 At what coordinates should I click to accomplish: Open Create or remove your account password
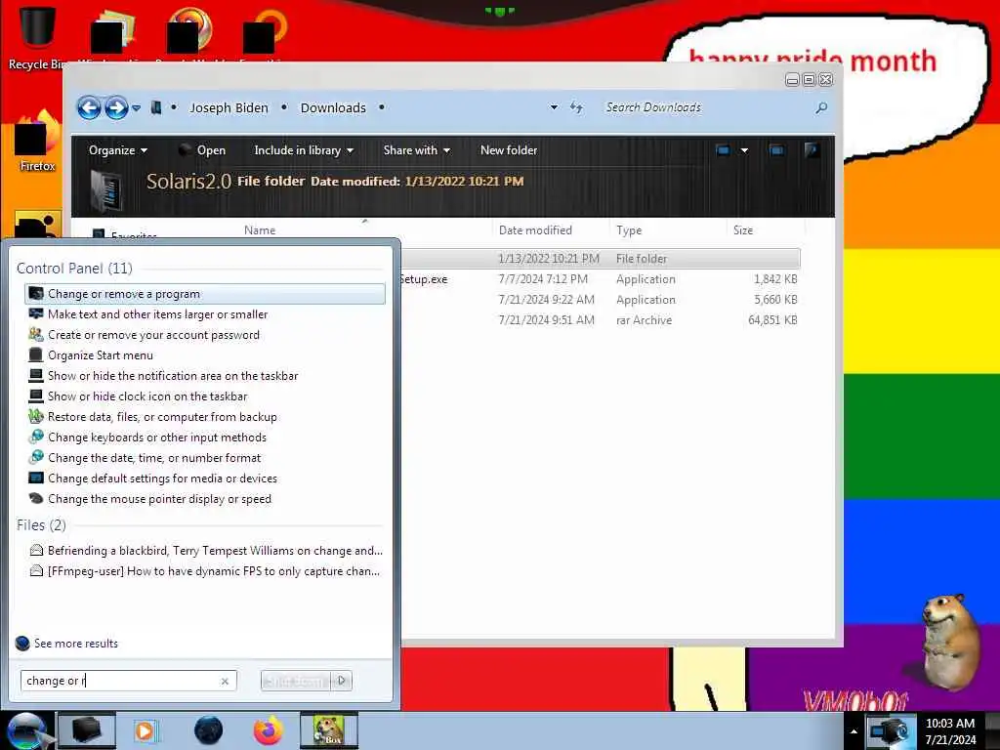pos(205,335)
